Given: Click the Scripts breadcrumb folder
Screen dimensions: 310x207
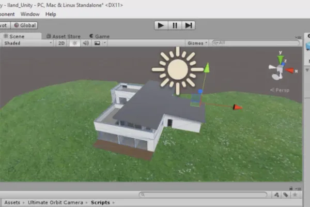Looking at the screenshot, I should pos(100,202).
